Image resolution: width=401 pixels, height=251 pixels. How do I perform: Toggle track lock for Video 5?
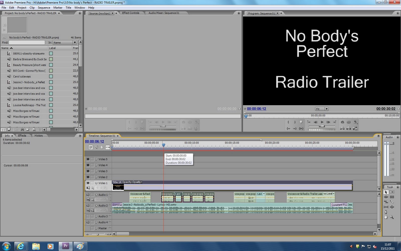click(92, 159)
